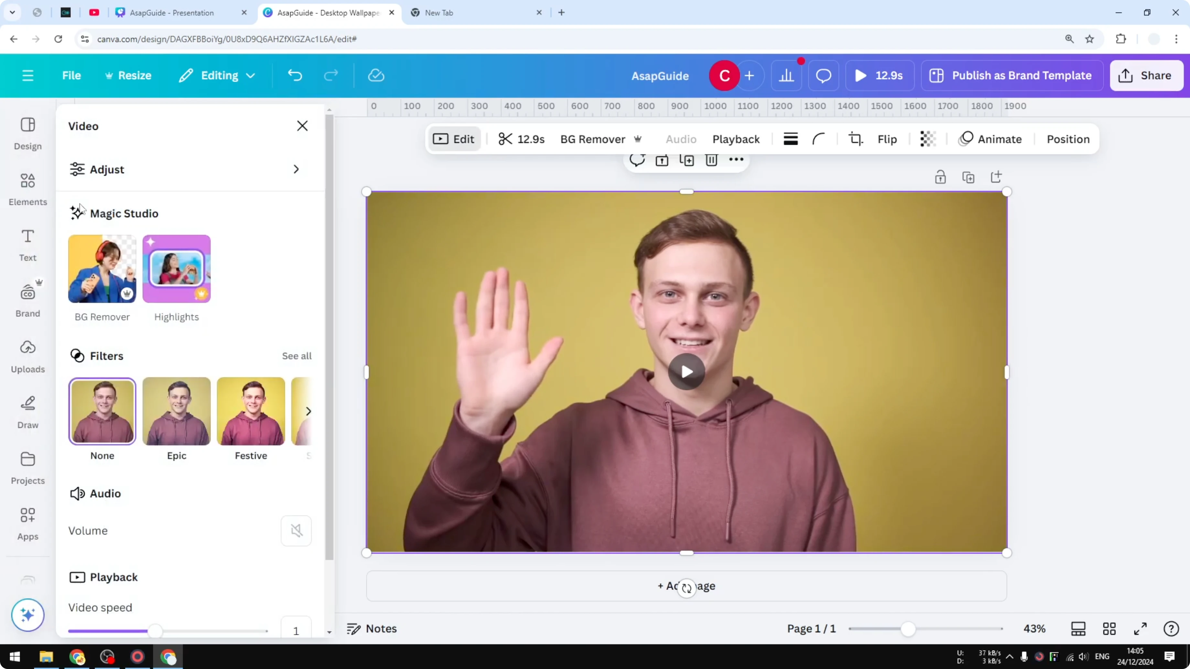Add a comment on the video
Viewport: 1190px width, 669px height.
coord(637,160)
